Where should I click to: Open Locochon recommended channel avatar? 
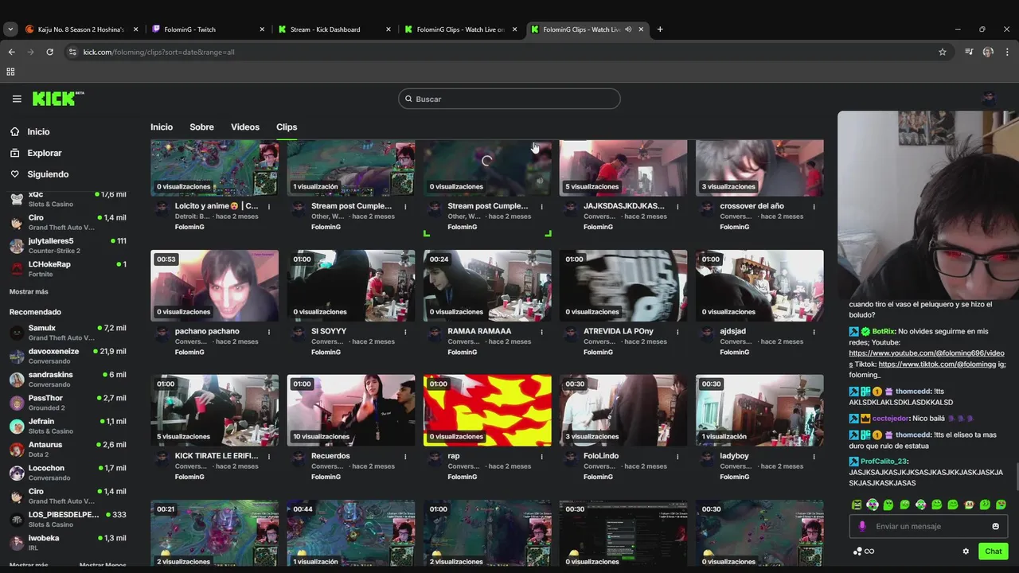(16, 473)
